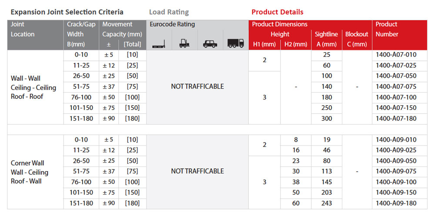Click the first NOT TRAFFICABLE cell
The height and width of the screenshot is (216, 435).
tap(197, 87)
